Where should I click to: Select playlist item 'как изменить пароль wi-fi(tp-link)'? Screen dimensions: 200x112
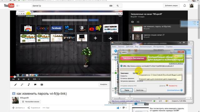pos(158,28)
